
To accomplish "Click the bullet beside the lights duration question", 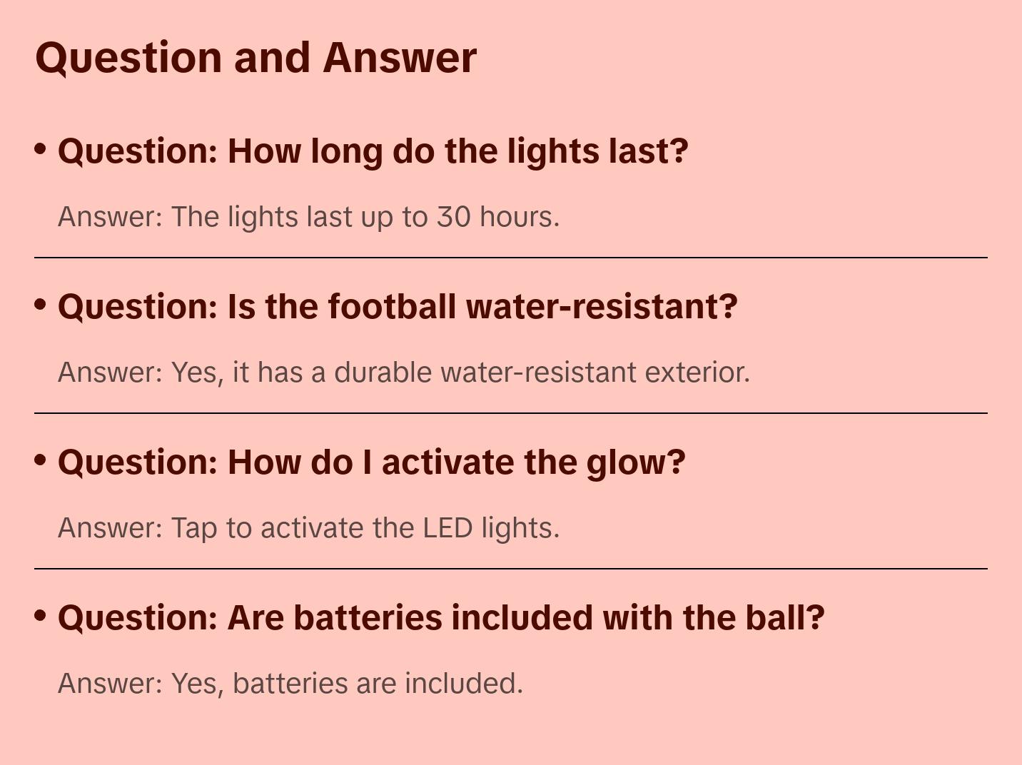I will coord(41,149).
